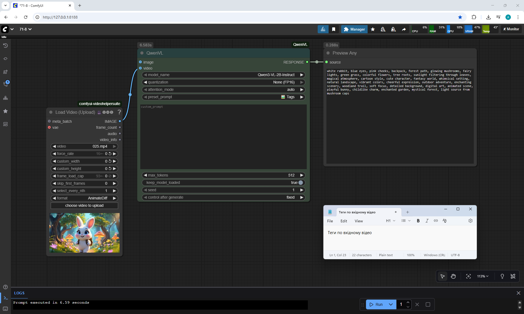Click the Manager puzzle button

click(354, 29)
